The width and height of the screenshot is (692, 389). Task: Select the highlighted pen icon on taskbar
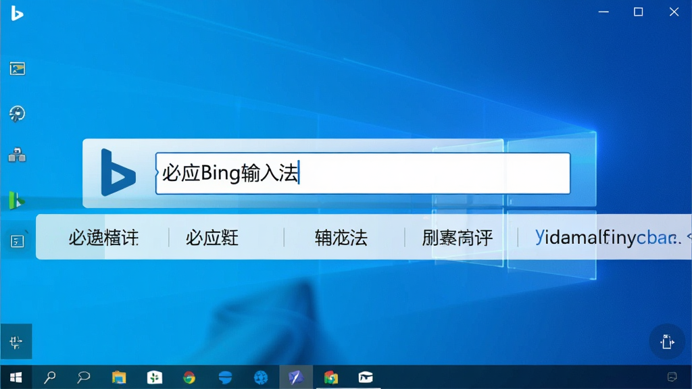tap(296, 378)
